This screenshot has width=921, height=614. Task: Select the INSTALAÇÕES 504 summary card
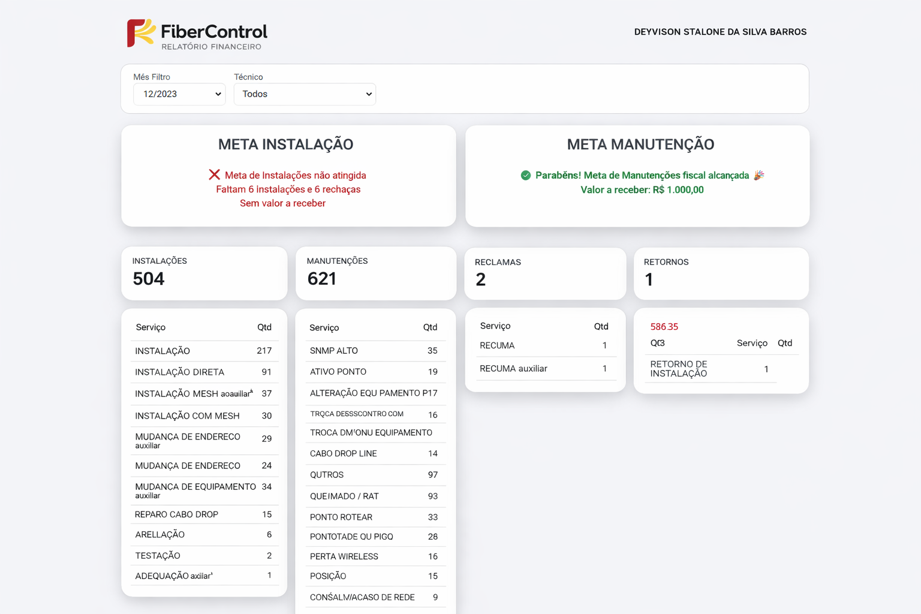coord(204,273)
